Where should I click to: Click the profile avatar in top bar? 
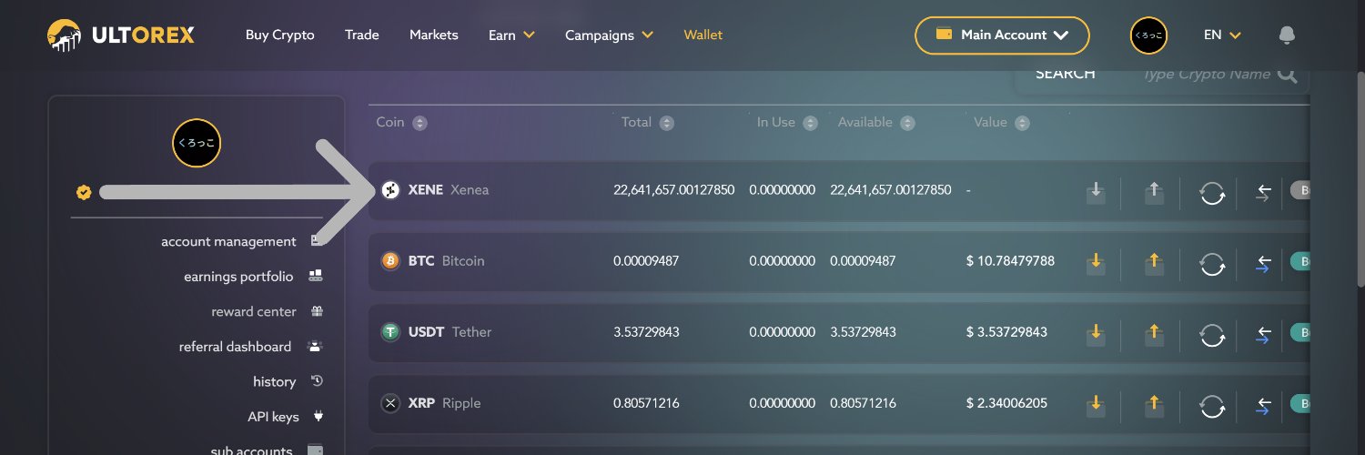tap(1148, 35)
